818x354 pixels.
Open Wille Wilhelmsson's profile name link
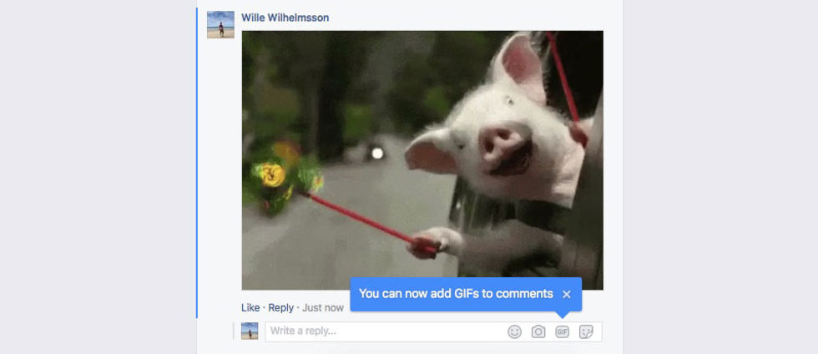point(285,18)
